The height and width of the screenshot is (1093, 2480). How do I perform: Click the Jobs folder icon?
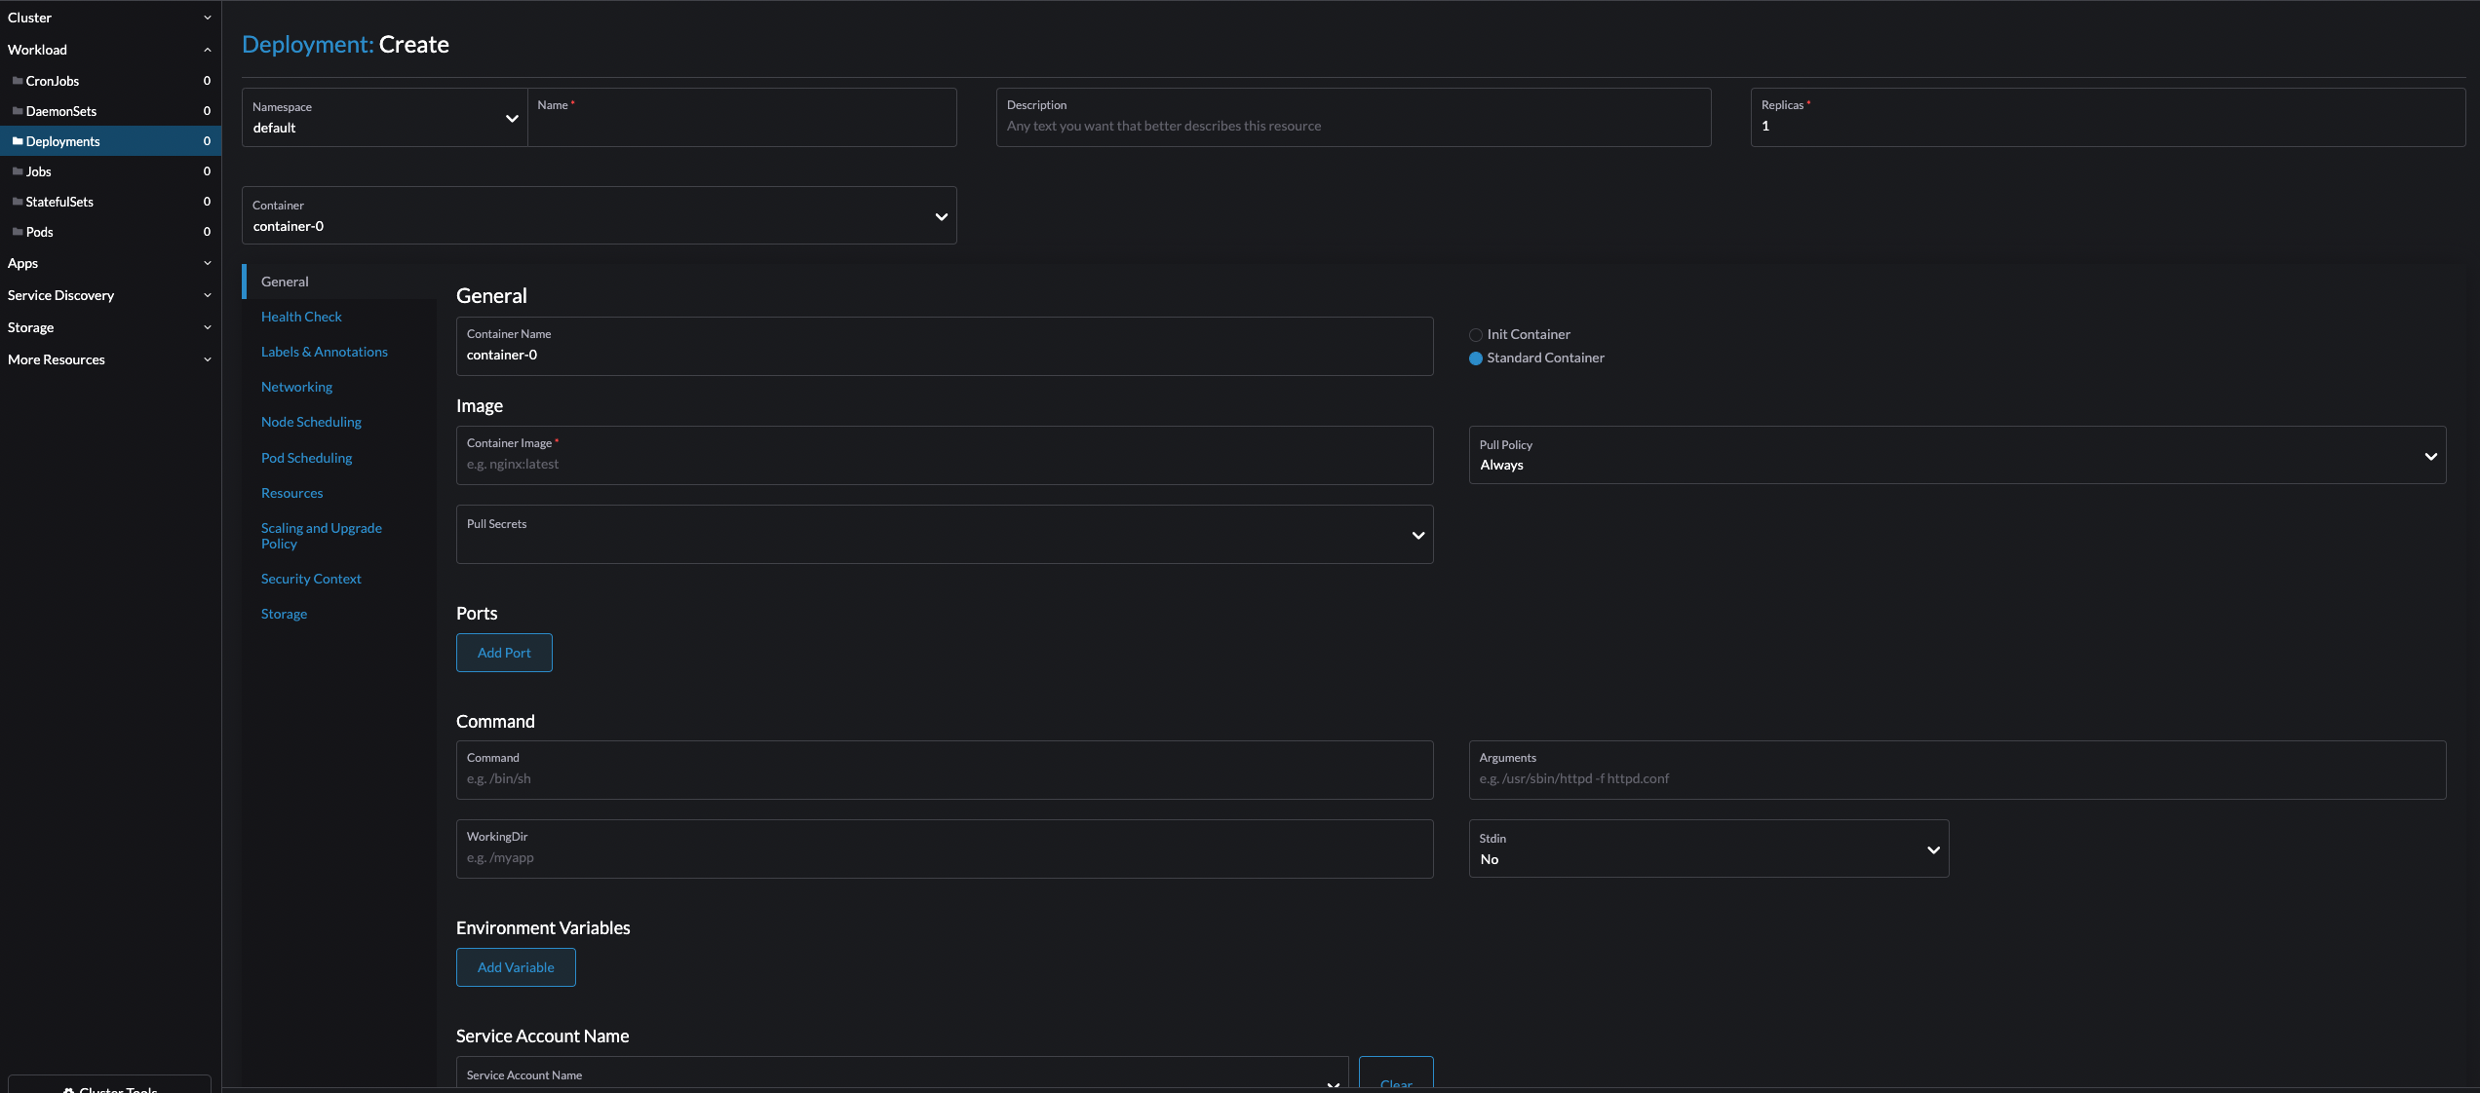pos(18,171)
